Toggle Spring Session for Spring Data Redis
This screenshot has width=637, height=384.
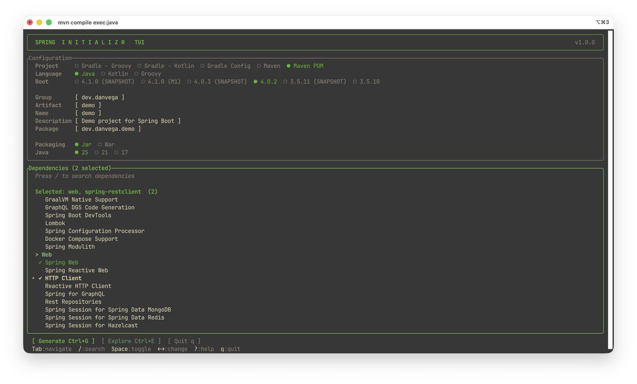[x=105, y=318]
